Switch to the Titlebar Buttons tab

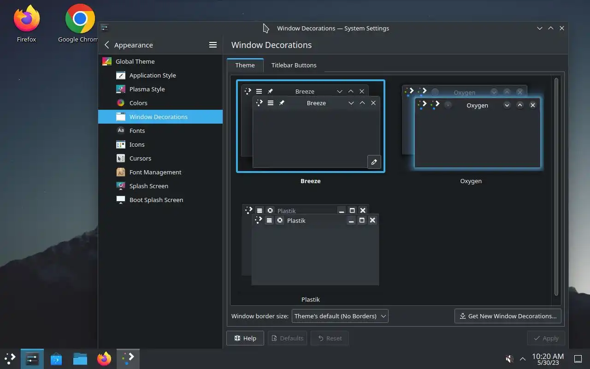click(294, 65)
